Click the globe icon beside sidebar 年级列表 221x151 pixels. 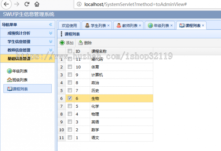pos(9,71)
